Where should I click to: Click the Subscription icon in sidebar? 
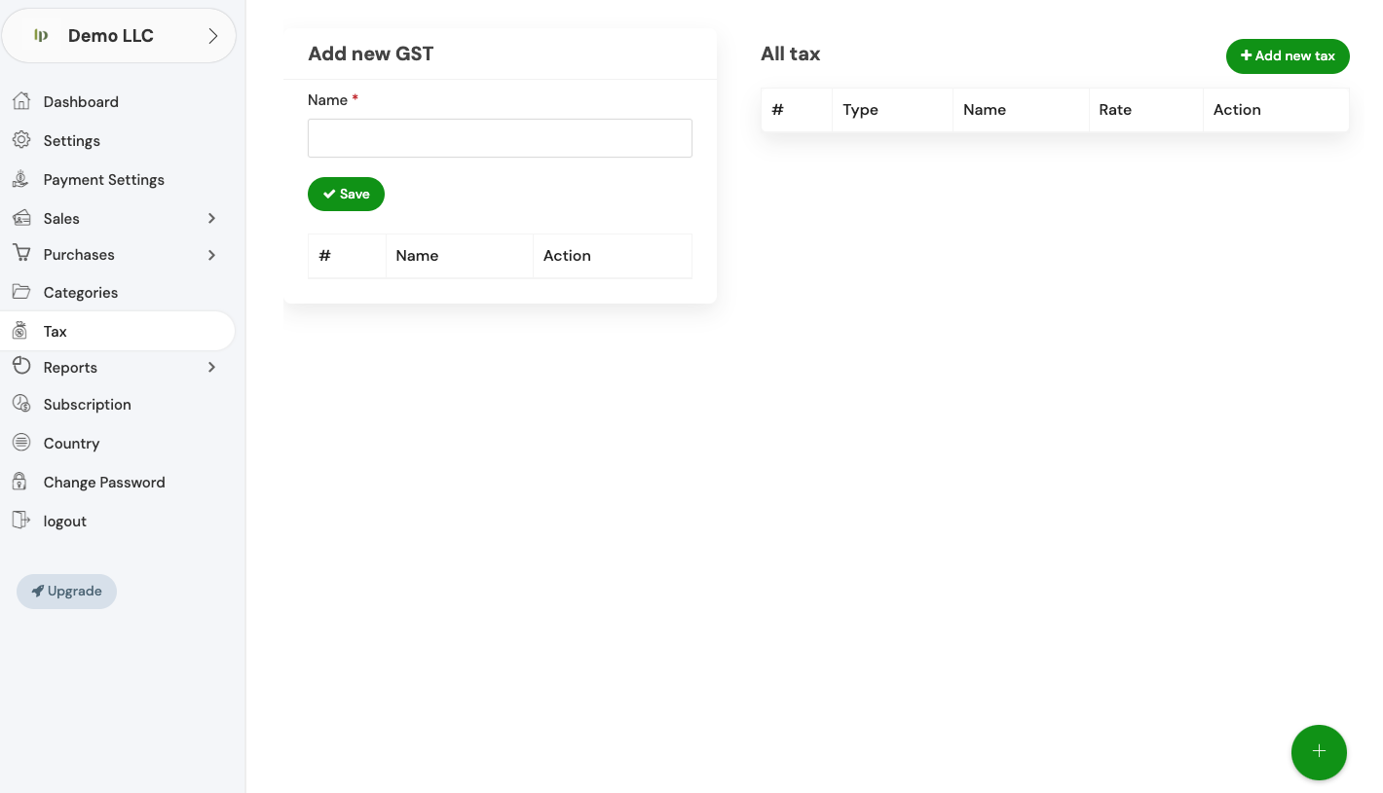pyautogui.click(x=21, y=404)
